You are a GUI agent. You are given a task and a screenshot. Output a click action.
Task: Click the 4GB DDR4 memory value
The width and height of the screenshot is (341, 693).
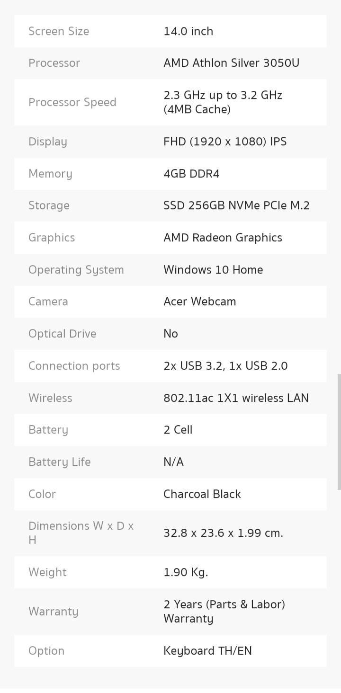[191, 174]
